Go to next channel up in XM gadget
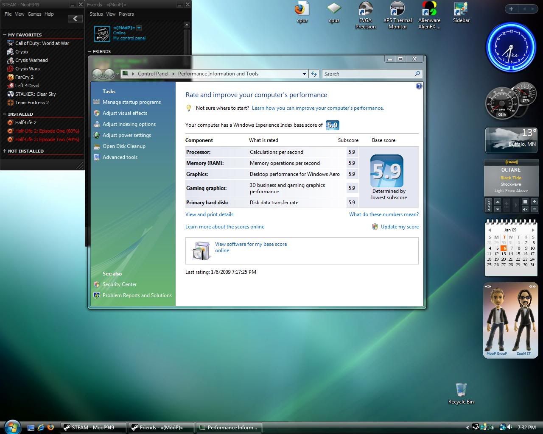The height and width of the screenshot is (434, 543). pos(497,202)
